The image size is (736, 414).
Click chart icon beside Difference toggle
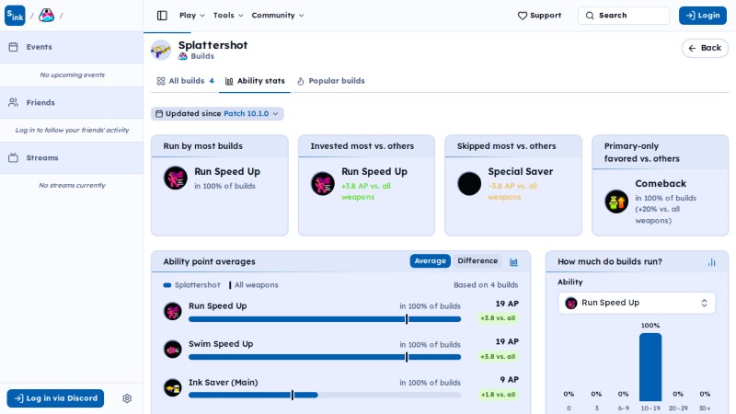[x=513, y=262]
